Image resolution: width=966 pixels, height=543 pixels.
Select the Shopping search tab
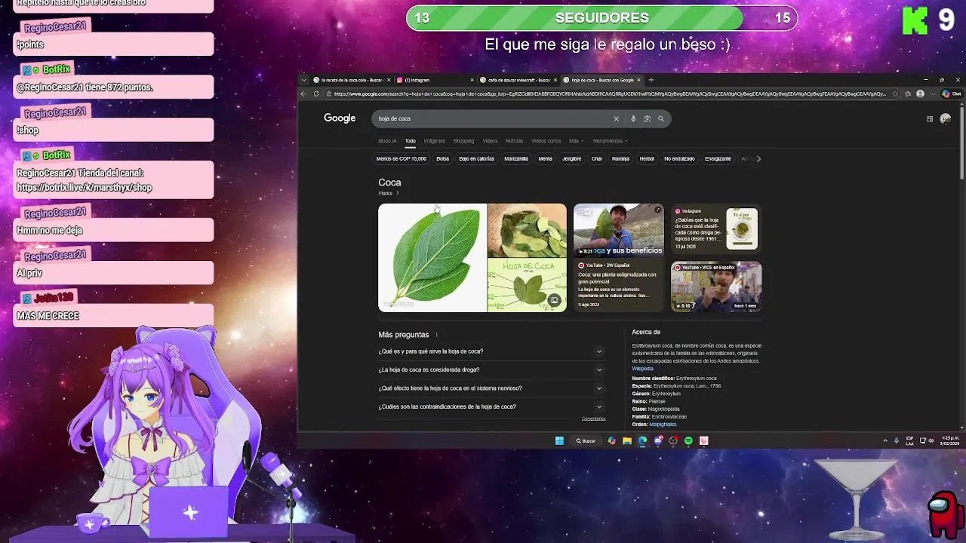coord(463,141)
